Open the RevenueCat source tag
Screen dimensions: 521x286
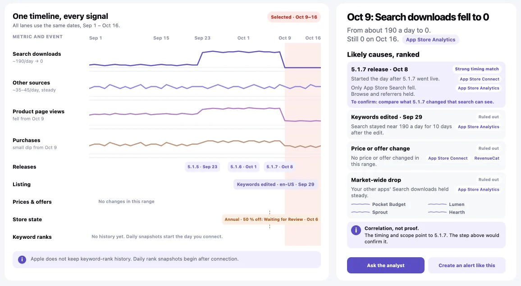(x=486, y=158)
